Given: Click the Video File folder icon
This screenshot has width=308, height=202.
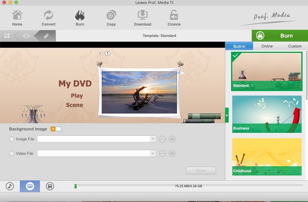Looking at the screenshot, I should tap(172, 153).
